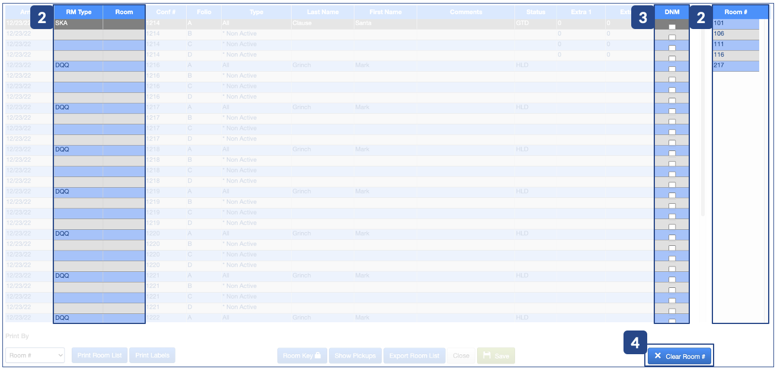Click the SKA room type cell

[x=78, y=23]
